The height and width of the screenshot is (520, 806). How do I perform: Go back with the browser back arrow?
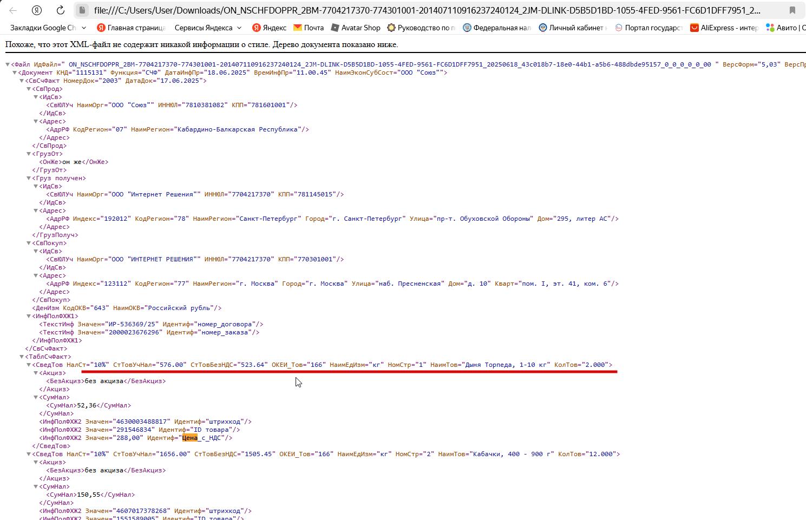tap(13, 10)
